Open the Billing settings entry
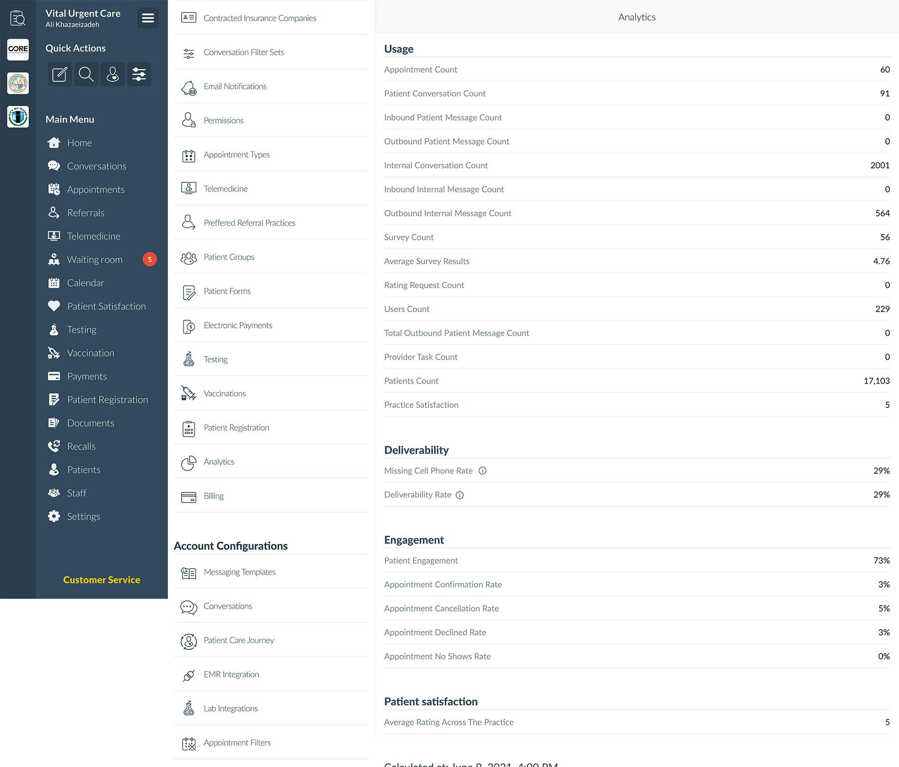The height and width of the screenshot is (767, 899). [x=214, y=496]
